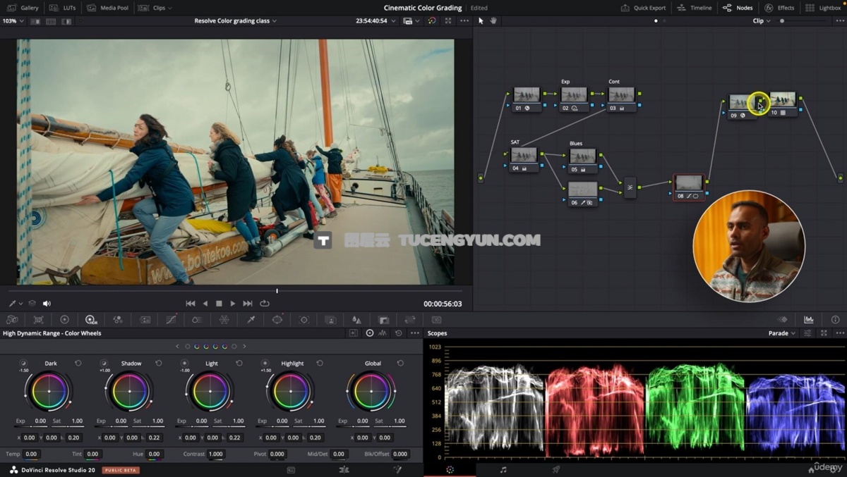847x477 pixels.
Task: Show next HDR zone wheels with right chevron
Action: (x=244, y=346)
